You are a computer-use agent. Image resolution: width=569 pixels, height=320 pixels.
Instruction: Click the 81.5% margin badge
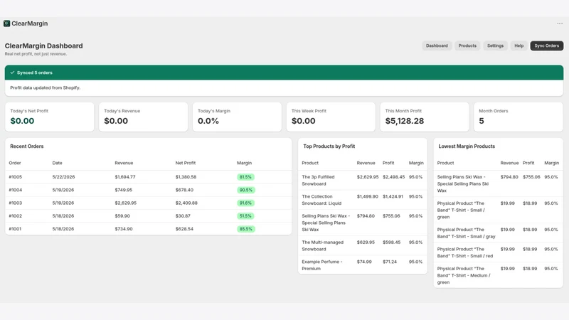pyautogui.click(x=245, y=177)
